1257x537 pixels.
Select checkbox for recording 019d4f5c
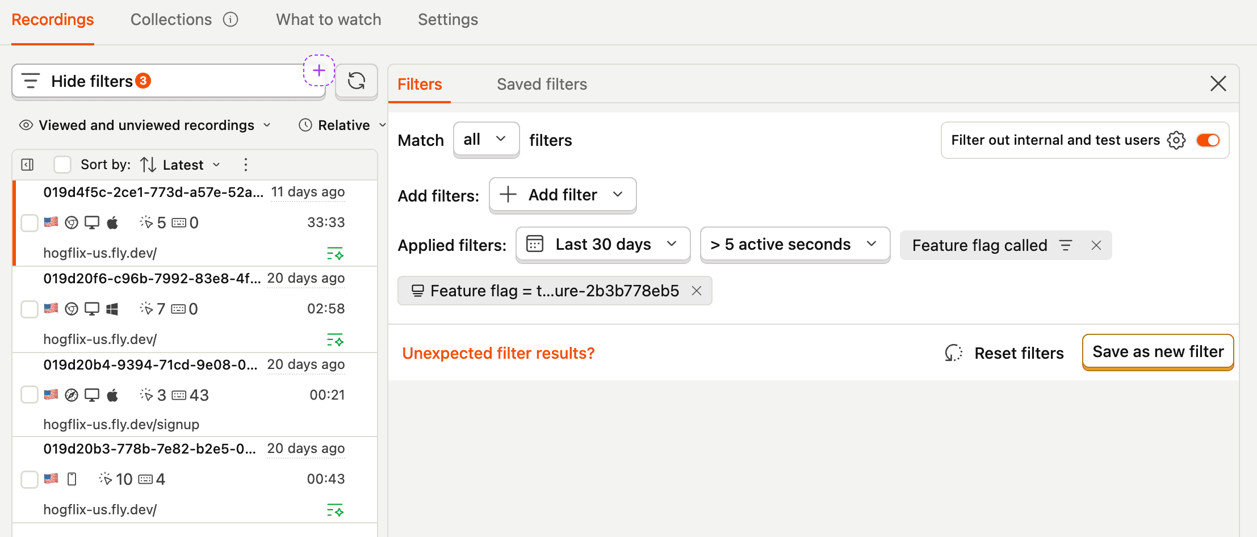click(30, 223)
